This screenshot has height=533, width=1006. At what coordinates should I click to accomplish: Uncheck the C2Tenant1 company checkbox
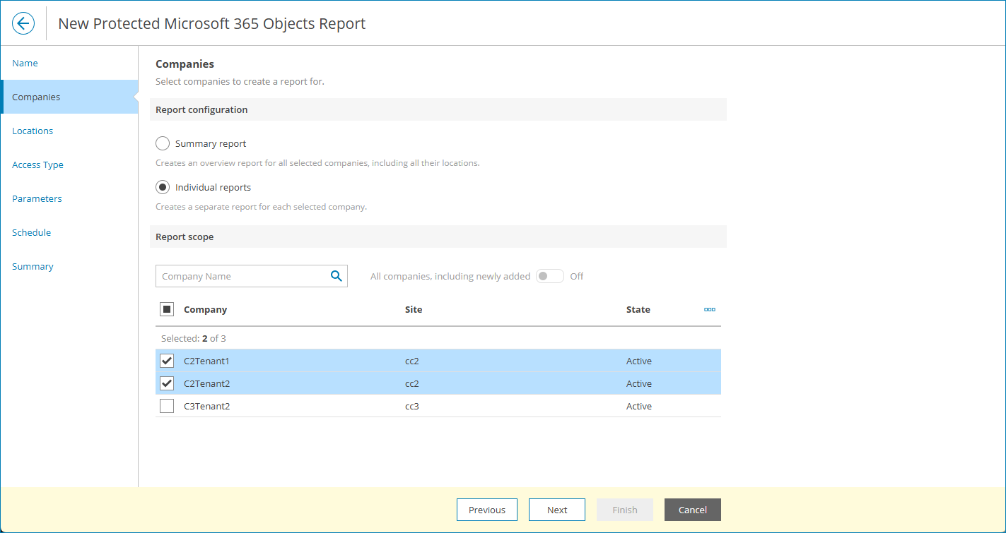[x=168, y=361]
